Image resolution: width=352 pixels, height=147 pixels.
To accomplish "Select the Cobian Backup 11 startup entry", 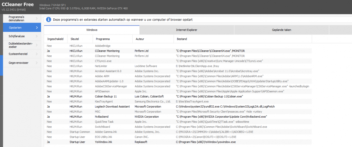I will coord(106,96).
